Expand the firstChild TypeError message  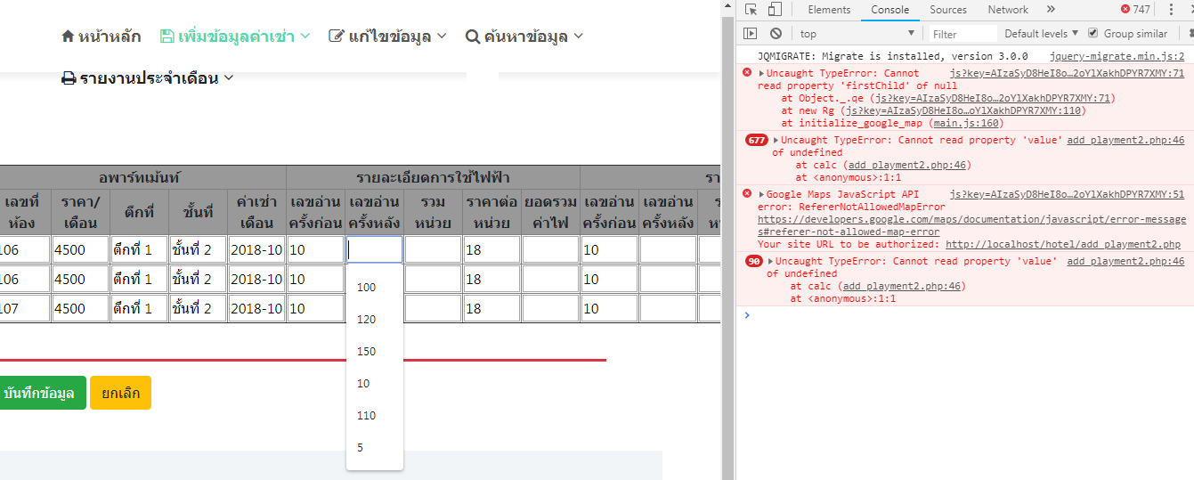click(x=761, y=74)
